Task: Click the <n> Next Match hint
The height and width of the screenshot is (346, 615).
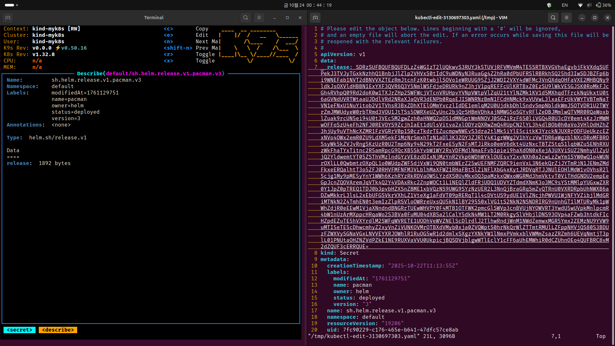Action: [191, 42]
